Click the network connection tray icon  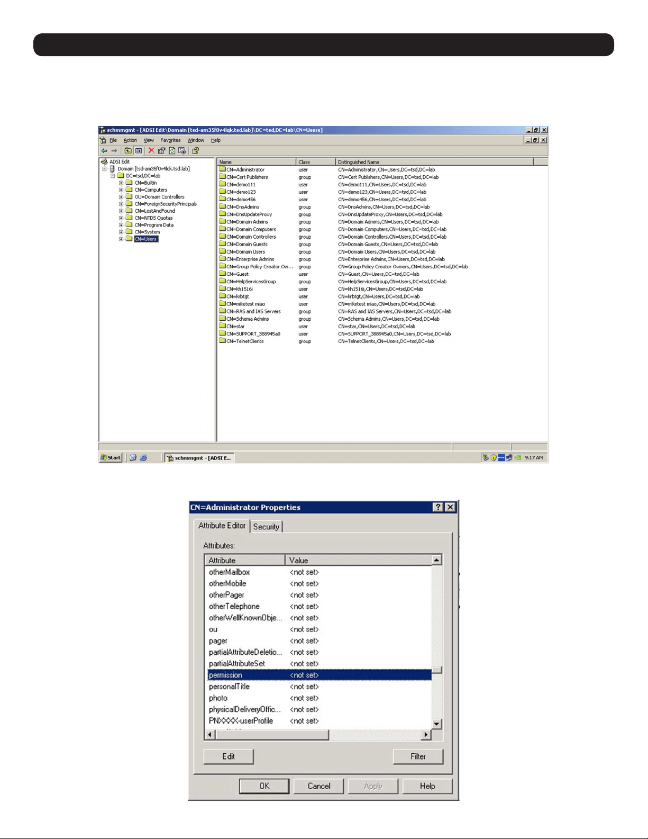tap(509, 458)
